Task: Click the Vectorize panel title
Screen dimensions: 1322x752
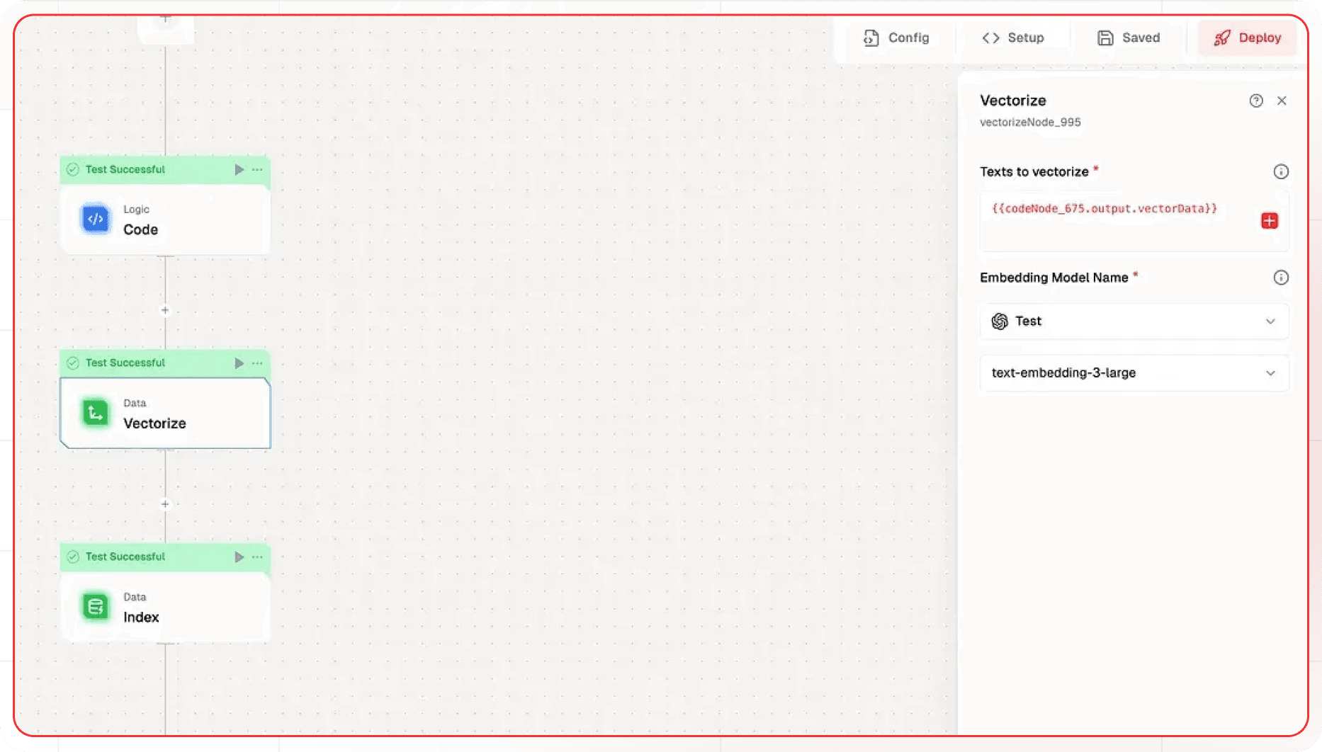Action: (1013, 101)
